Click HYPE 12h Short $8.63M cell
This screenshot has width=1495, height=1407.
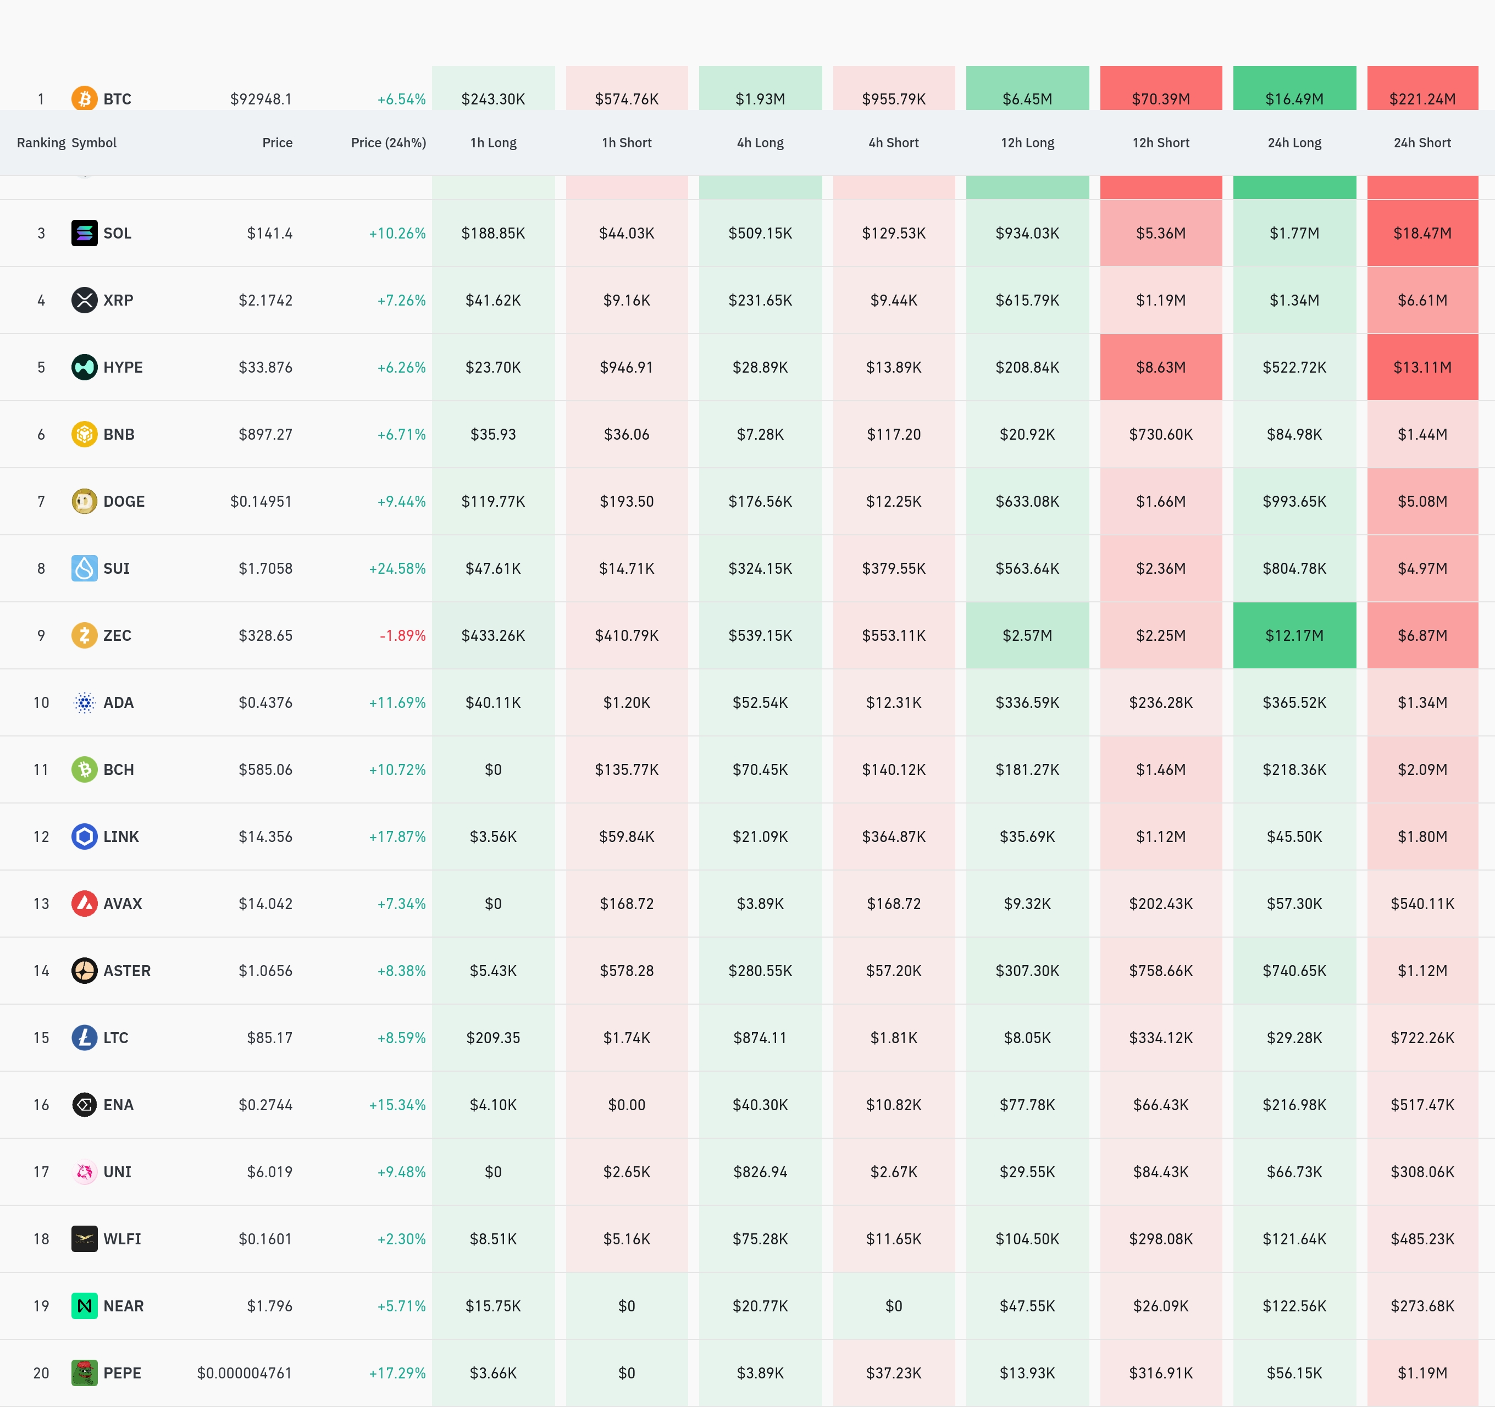1160,367
